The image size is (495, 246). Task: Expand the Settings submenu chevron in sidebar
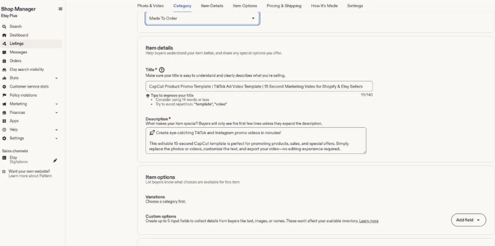(56, 138)
